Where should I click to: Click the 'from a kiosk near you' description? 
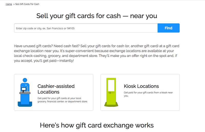click(148, 94)
